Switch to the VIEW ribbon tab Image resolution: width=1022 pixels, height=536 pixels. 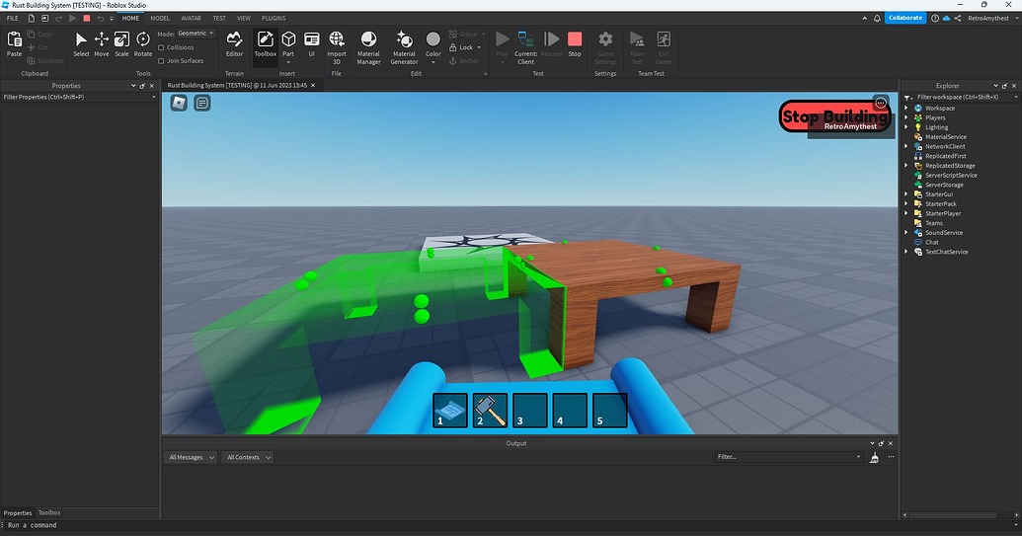(x=244, y=18)
